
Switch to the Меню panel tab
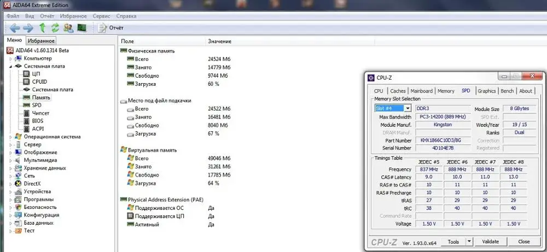tap(14, 40)
